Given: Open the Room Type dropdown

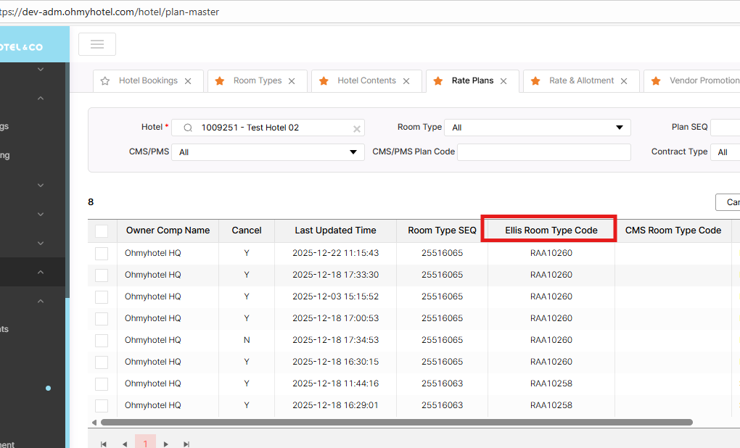Looking at the screenshot, I should coord(537,128).
